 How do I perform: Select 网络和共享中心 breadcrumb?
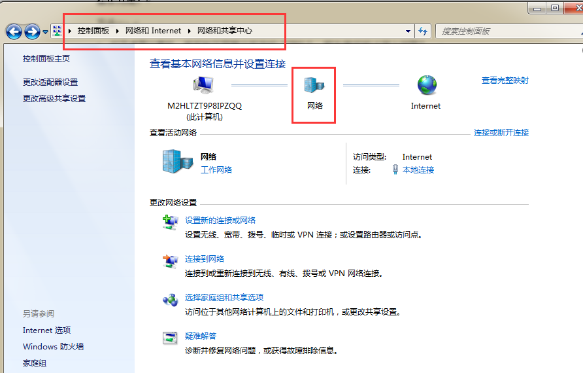(225, 31)
